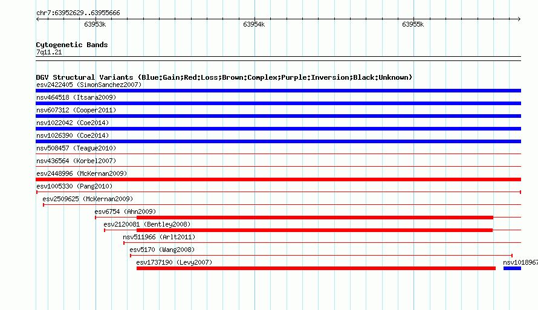
Task: Open the cut-off nsv1018967 variant label
Action: (520, 262)
